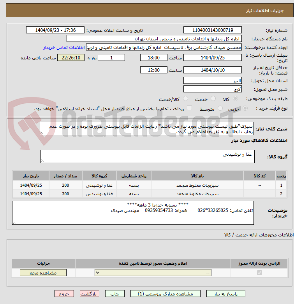Click the response deadline date 1404/09/25 field
This screenshot has height=304, width=294.
pyautogui.click(x=213, y=58)
